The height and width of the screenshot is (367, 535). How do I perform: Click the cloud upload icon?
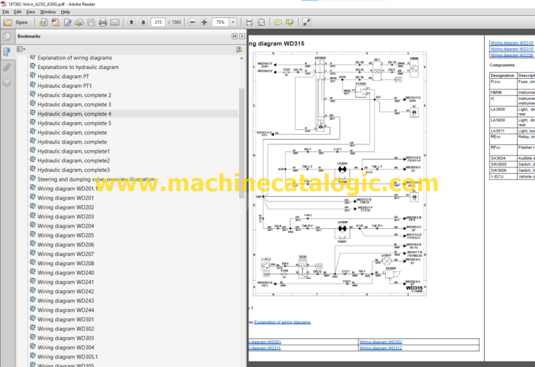point(79,22)
